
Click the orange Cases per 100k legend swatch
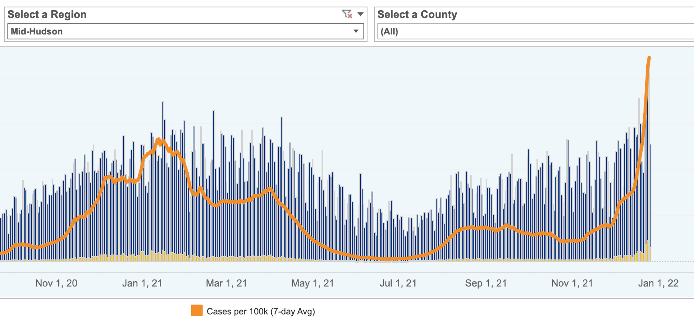click(x=197, y=311)
